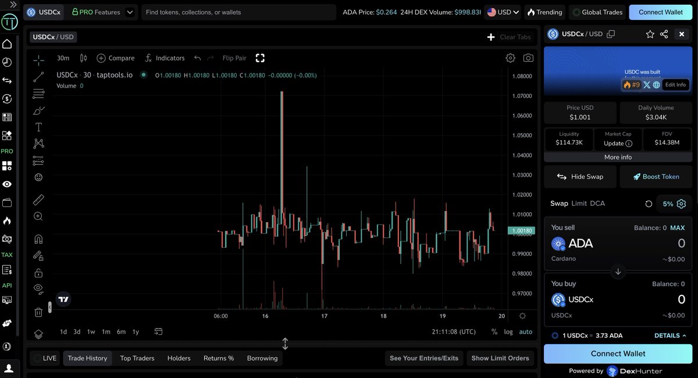
Task: Toggle log scale on the price axis
Action: [508, 331]
